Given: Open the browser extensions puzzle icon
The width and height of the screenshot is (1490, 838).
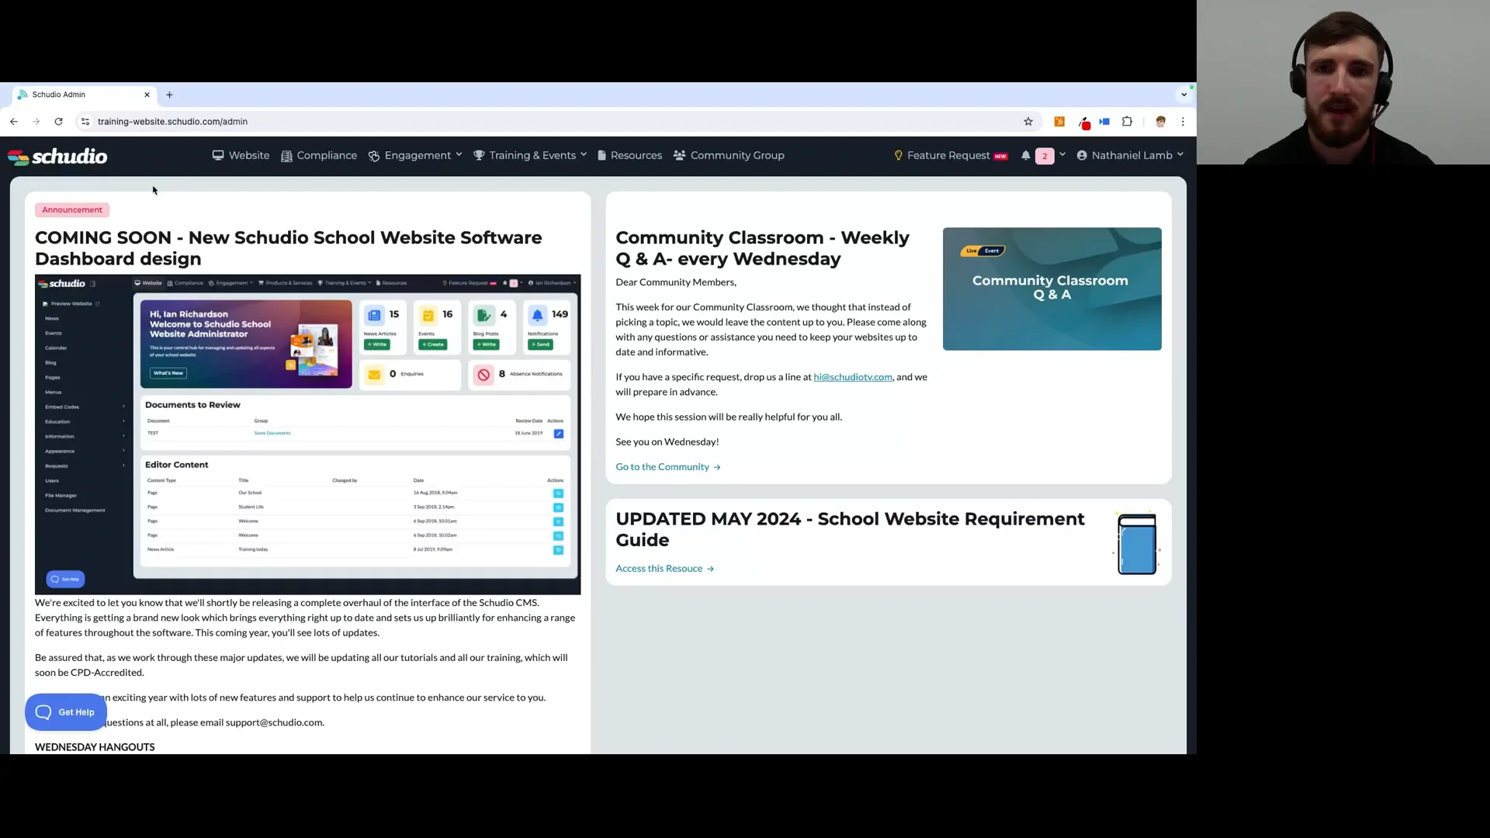Looking at the screenshot, I should click(x=1127, y=122).
